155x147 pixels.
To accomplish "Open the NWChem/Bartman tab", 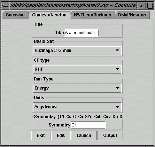I will point(92,15).
